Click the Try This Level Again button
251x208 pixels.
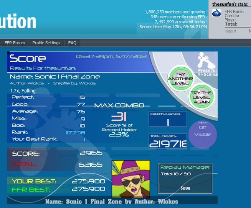tap(201, 97)
